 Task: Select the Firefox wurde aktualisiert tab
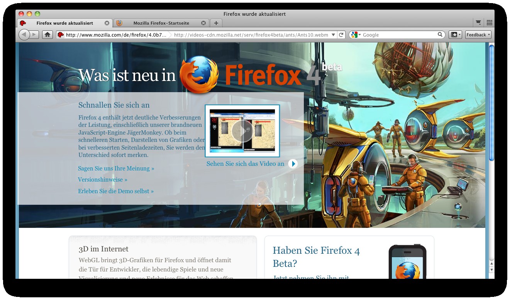click(x=65, y=23)
